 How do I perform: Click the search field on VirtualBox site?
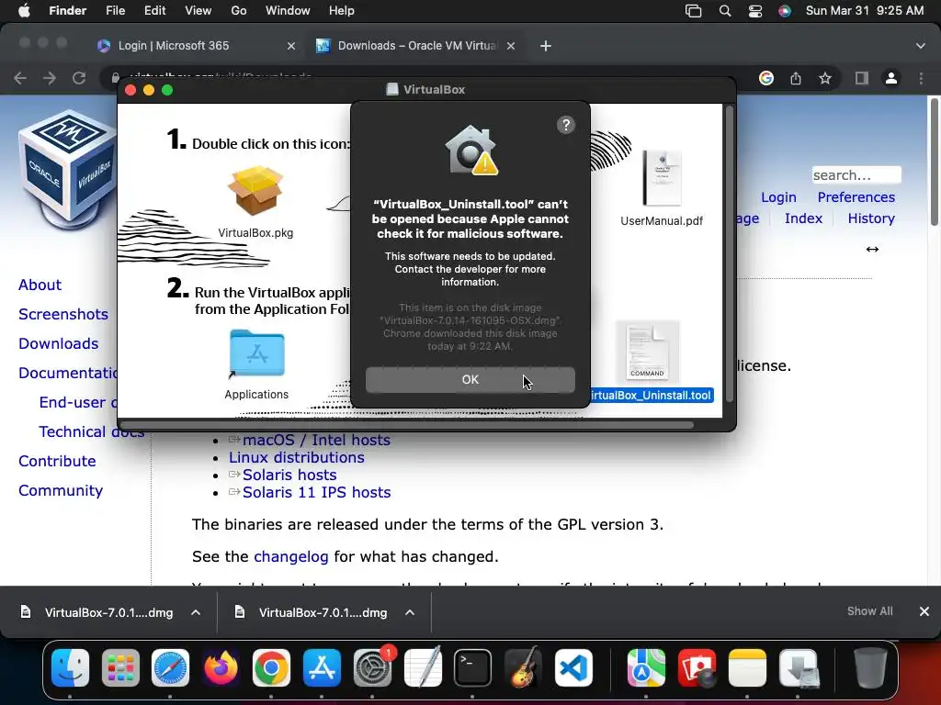pos(856,175)
